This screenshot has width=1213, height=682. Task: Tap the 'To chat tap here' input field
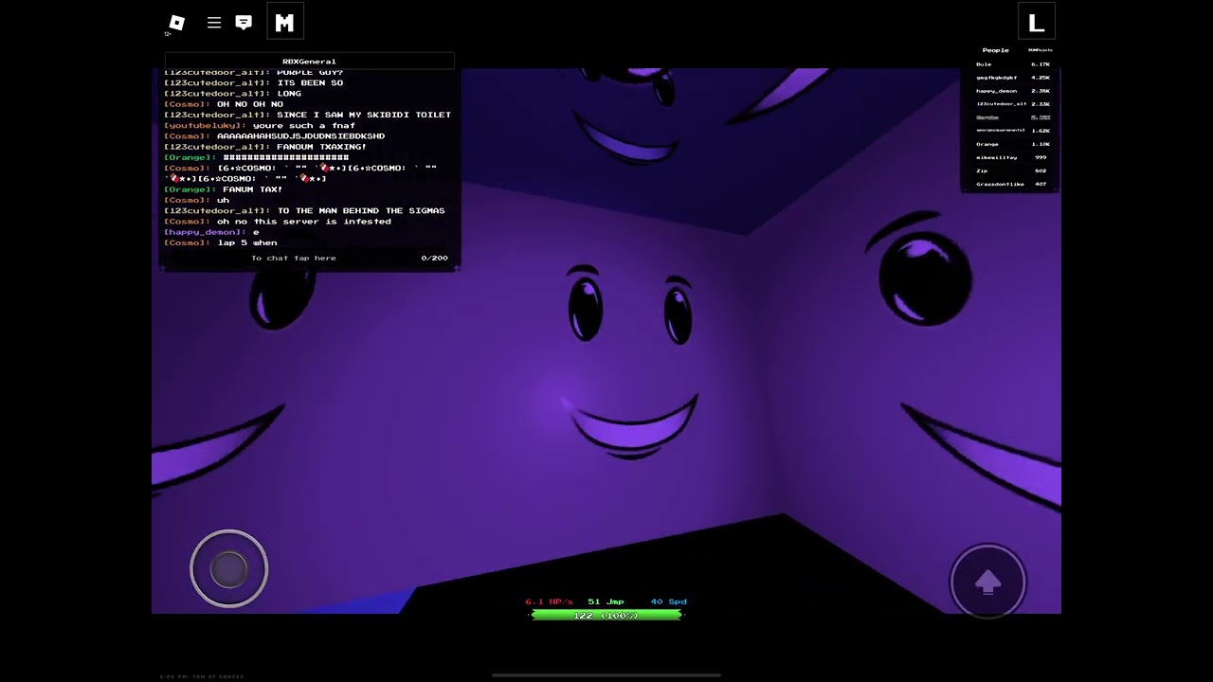294,258
